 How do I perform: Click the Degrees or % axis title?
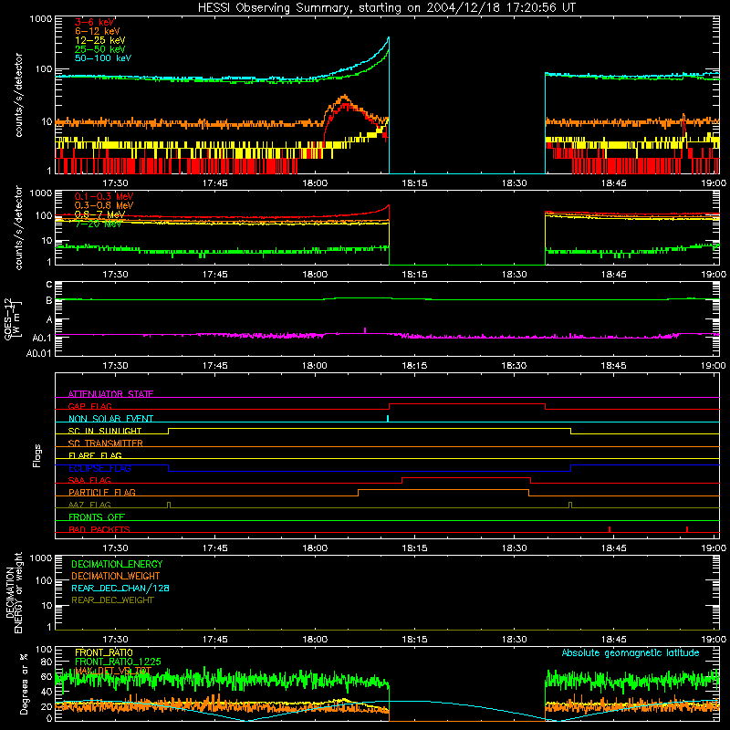(24, 683)
